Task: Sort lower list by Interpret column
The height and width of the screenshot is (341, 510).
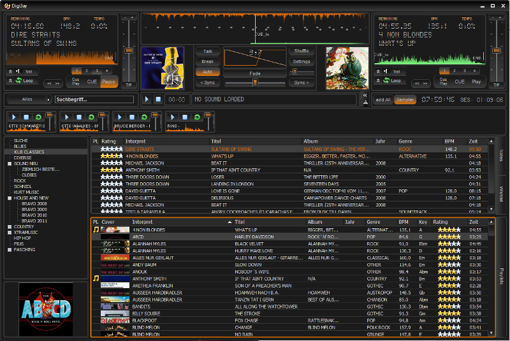Action: (x=182, y=222)
